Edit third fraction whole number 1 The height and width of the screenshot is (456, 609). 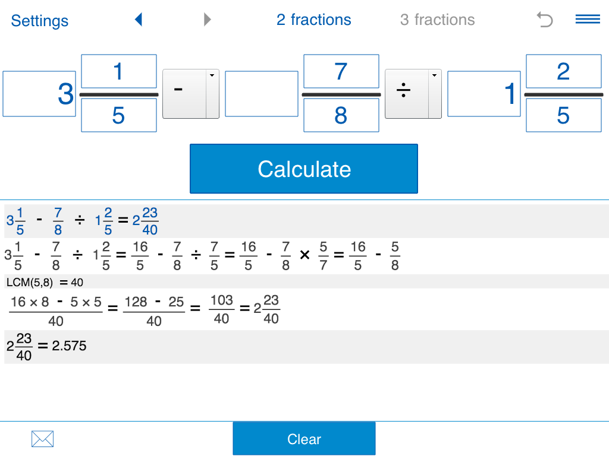[x=484, y=94]
